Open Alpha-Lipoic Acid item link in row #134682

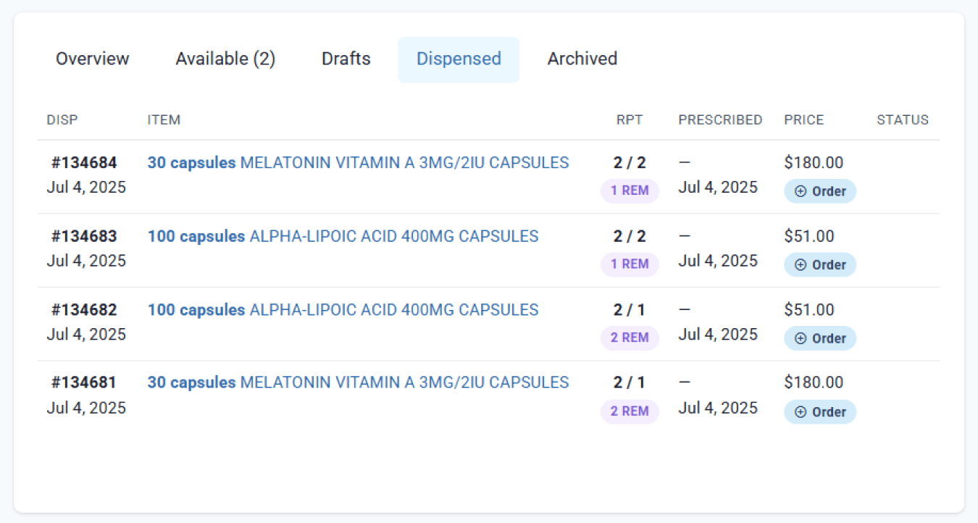coord(343,310)
